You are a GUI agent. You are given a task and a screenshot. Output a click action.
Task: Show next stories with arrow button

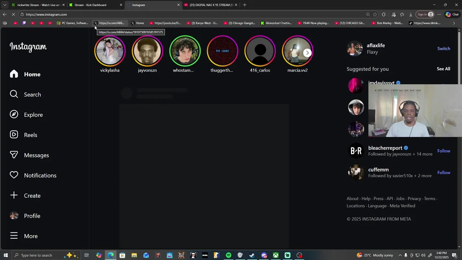307,53
